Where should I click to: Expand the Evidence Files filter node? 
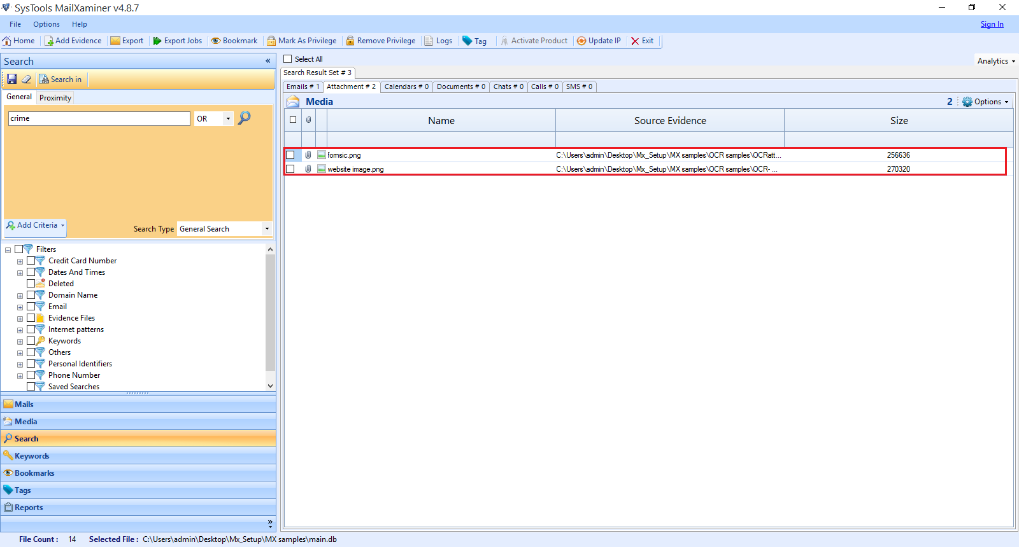[20, 319]
